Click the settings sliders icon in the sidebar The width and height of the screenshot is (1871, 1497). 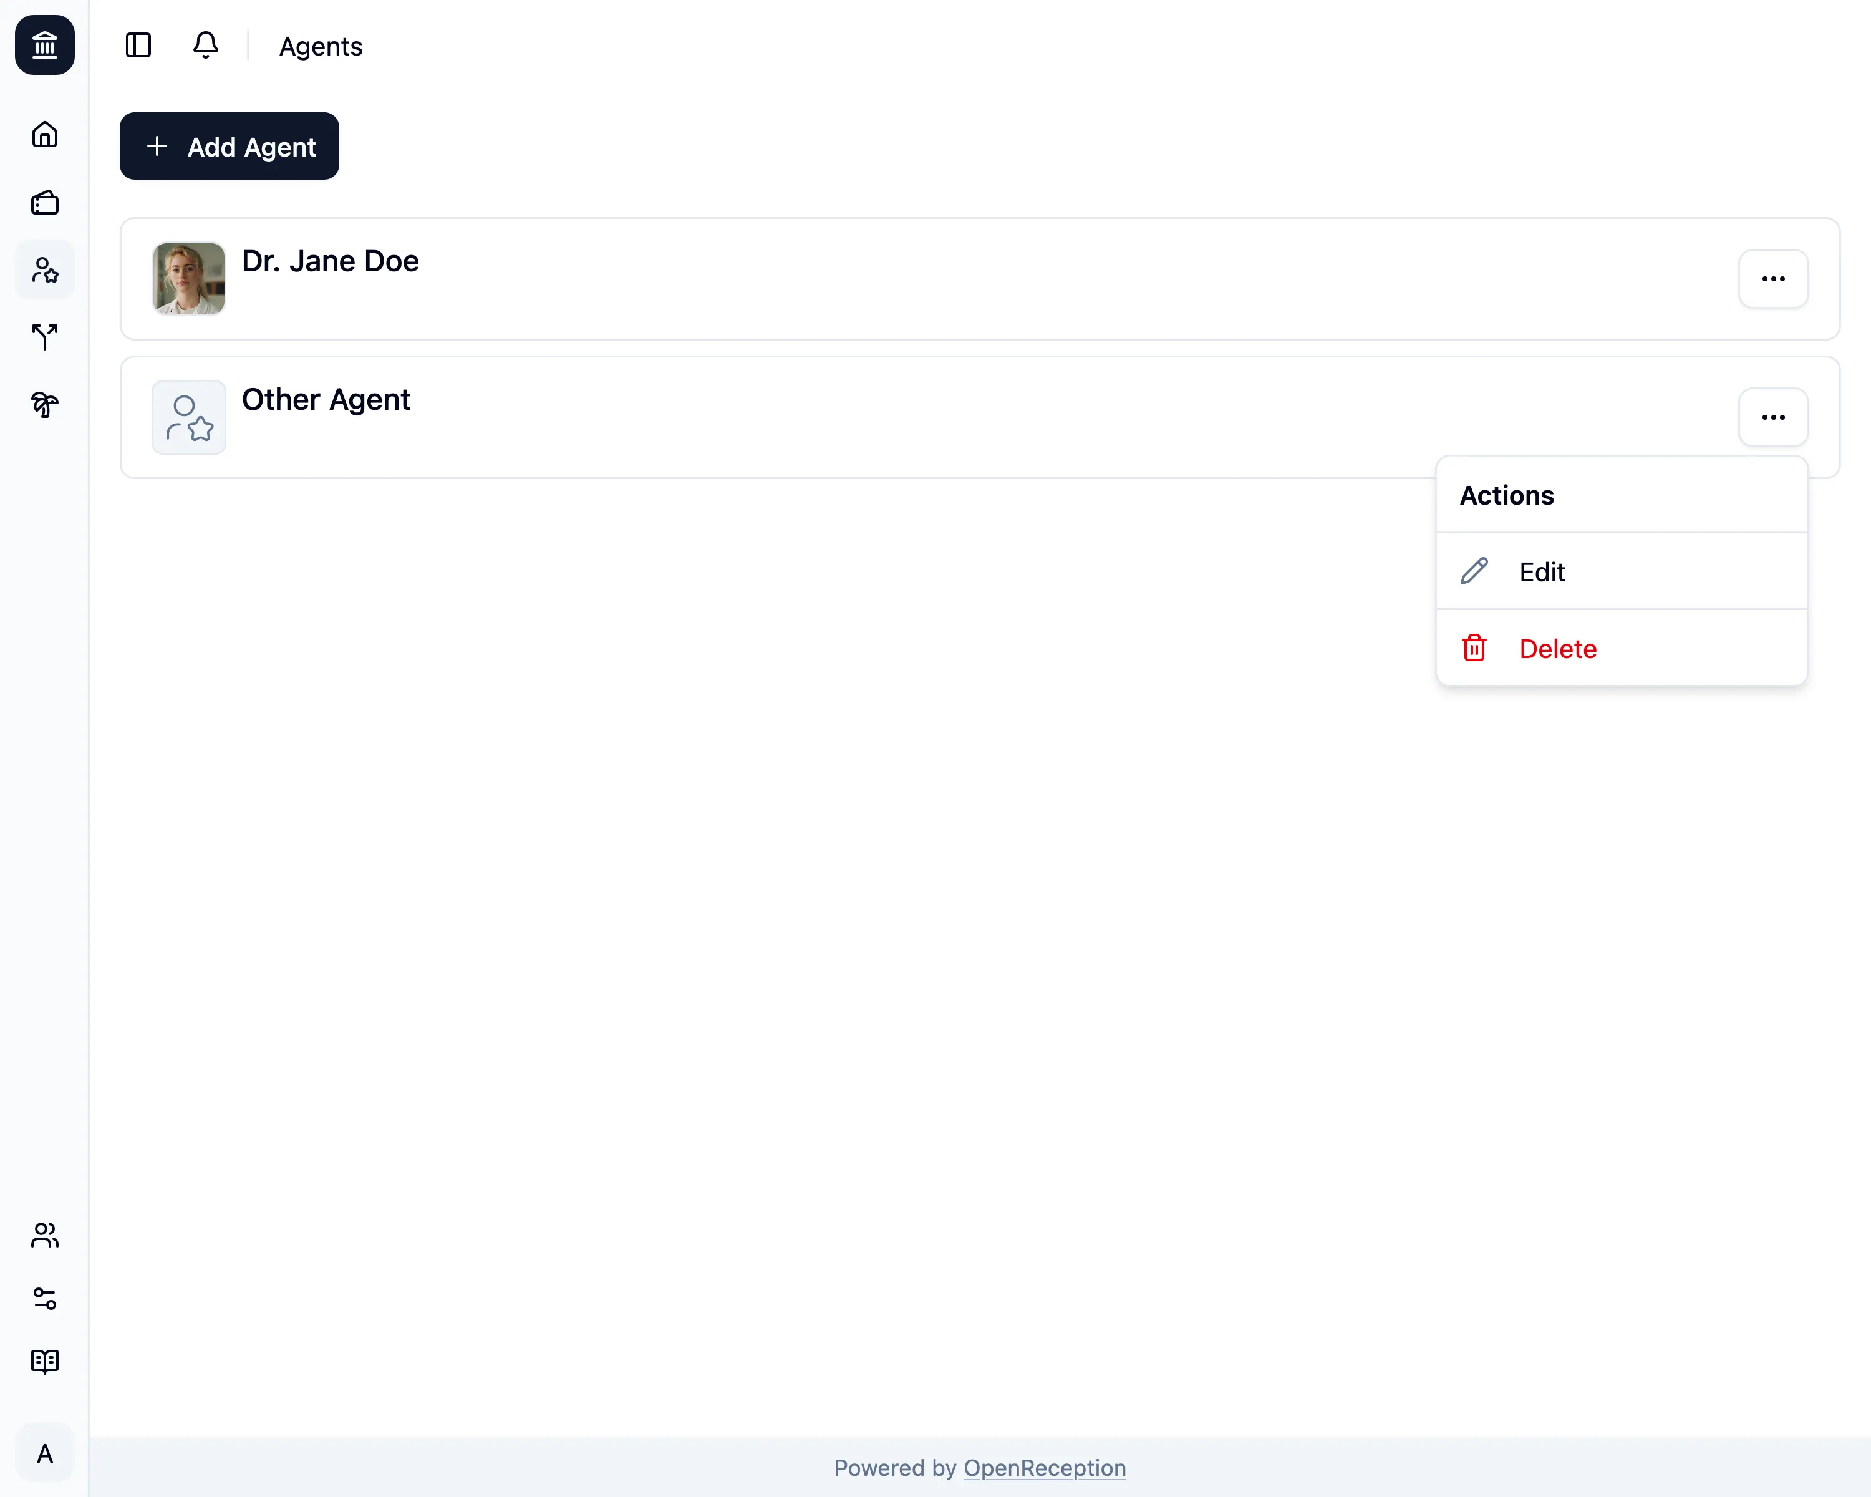pyautogui.click(x=44, y=1299)
